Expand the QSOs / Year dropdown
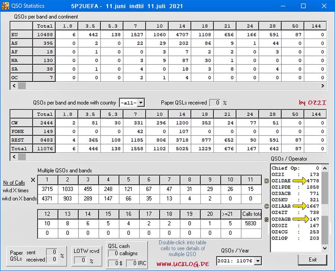Screen dimensions: 335x271 258,261
